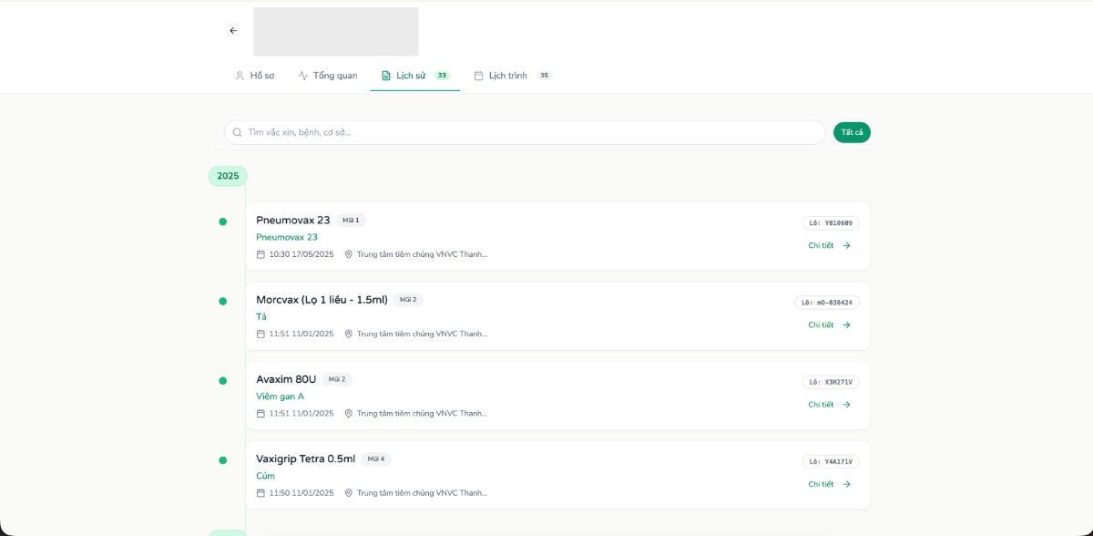The image size is (1093, 536).
Task: Click the magnifier icon in search bar
Action: (x=238, y=132)
